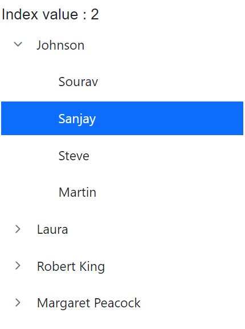
Task: Select the Steve child item
Action: 73,156
